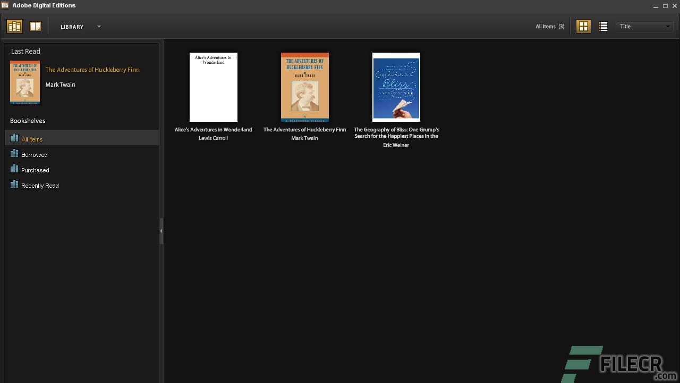Open The Adventures of Huckleberry Finn link
680x383 pixels.
point(92,70)
